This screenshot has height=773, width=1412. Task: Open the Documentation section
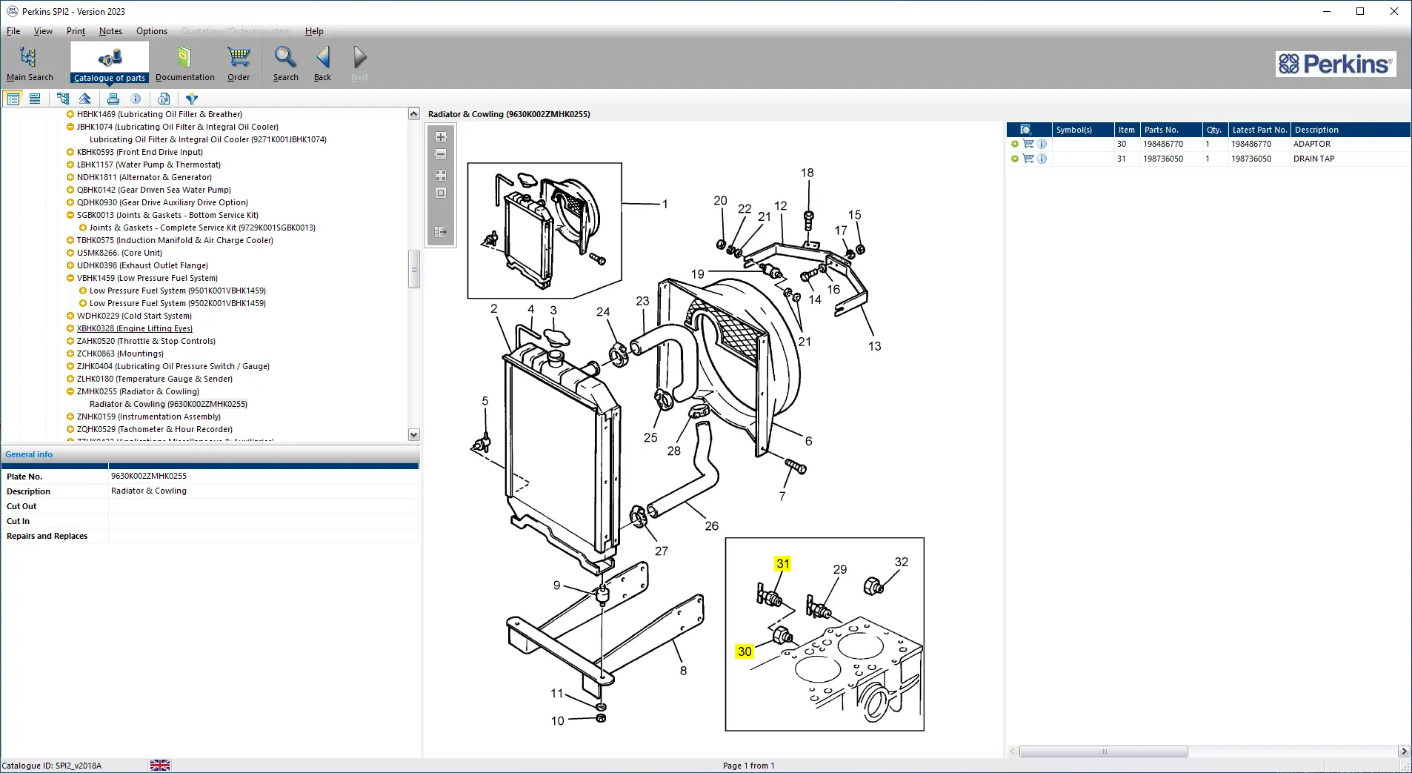coord(184,64)
